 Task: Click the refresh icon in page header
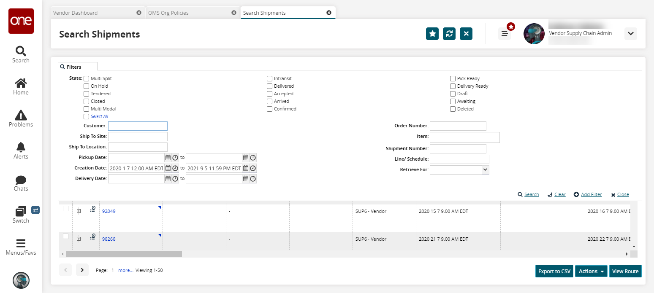(449, 34)
